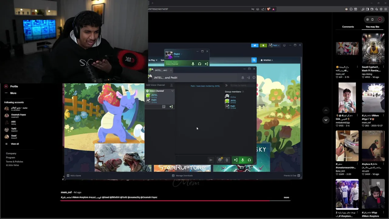The height and width of the screenshot is (219, 389).
Task: Open TikTok Profile in sidebar
Action: coord(11,86)
